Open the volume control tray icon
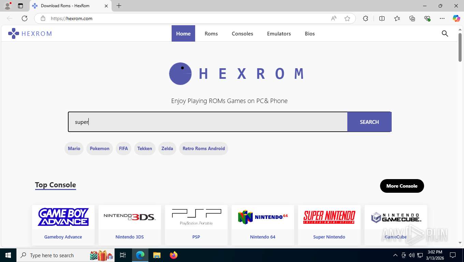Image resolution: width=464 pixels, height=262 pixels. 412,255
